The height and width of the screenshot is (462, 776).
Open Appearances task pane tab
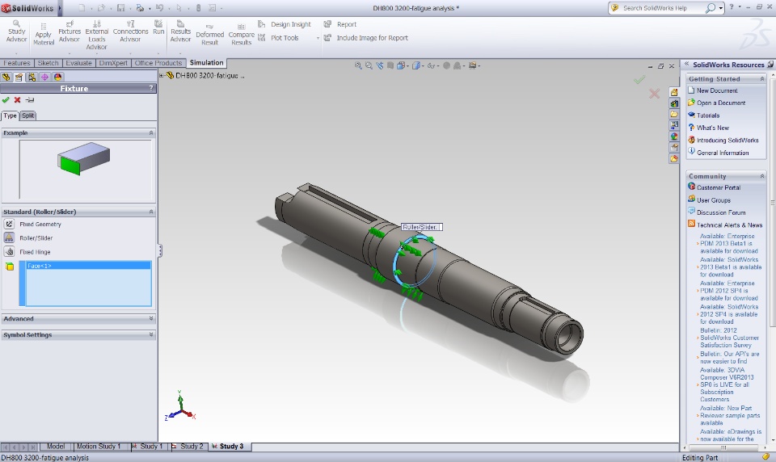(x=674, y=136)
